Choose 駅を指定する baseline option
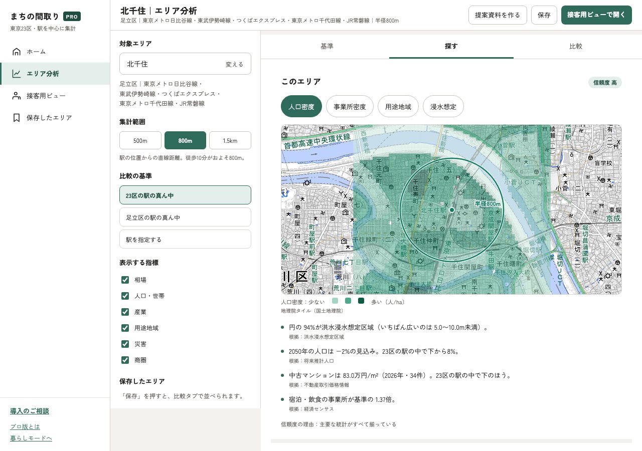This screenshot has height=451, width=642. point(185,239)
